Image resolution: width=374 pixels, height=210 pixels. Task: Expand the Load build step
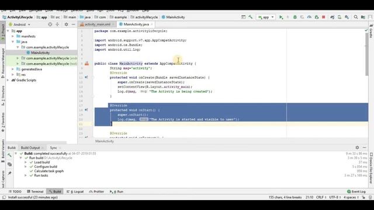26,162
